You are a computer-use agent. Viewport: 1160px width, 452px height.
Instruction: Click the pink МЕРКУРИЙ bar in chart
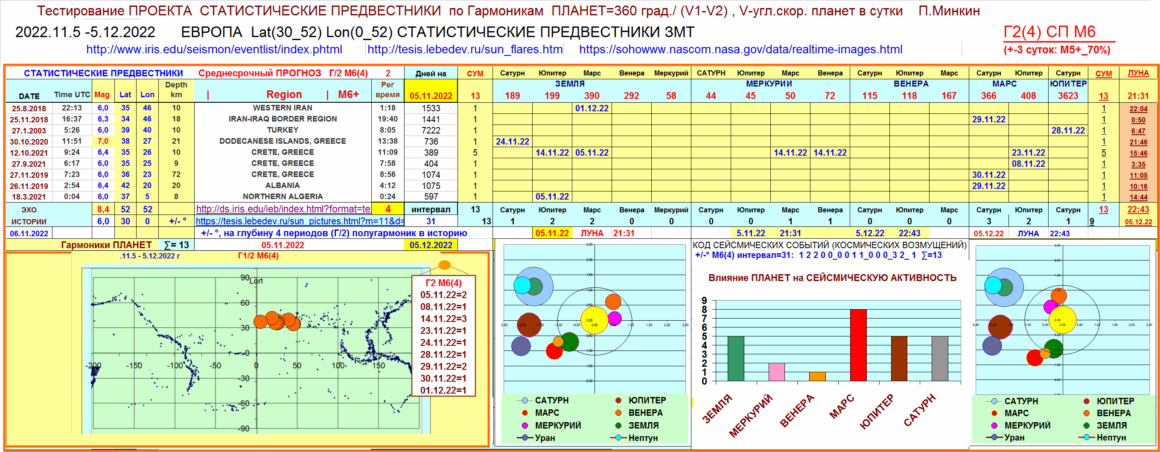tap(776, 372)
